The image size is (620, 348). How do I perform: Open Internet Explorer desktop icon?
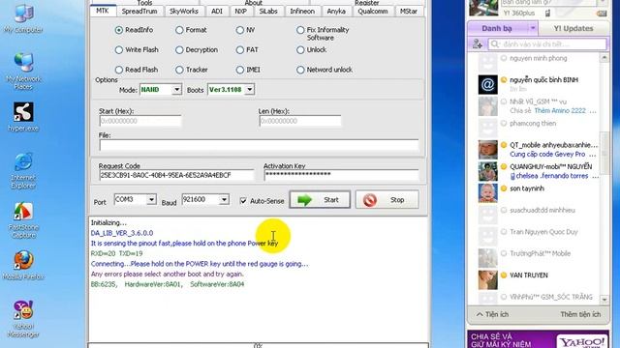(x=23, y=170)
